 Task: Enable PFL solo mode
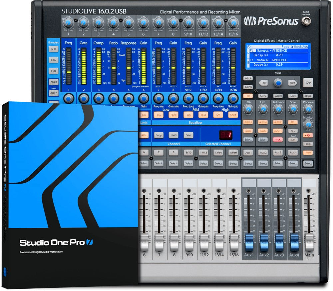[293, 122]
